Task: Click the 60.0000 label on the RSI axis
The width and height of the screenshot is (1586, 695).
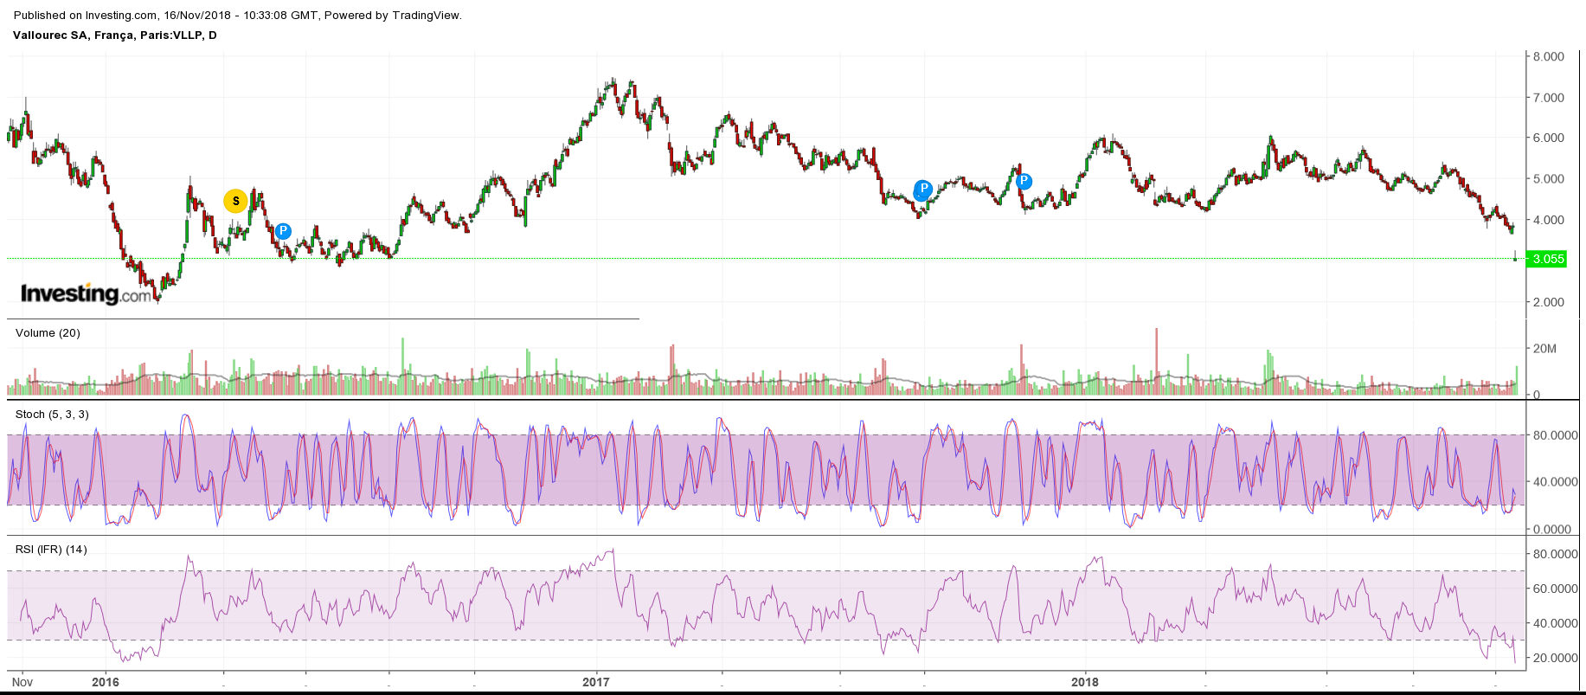Action: [x=1556, y=589]
